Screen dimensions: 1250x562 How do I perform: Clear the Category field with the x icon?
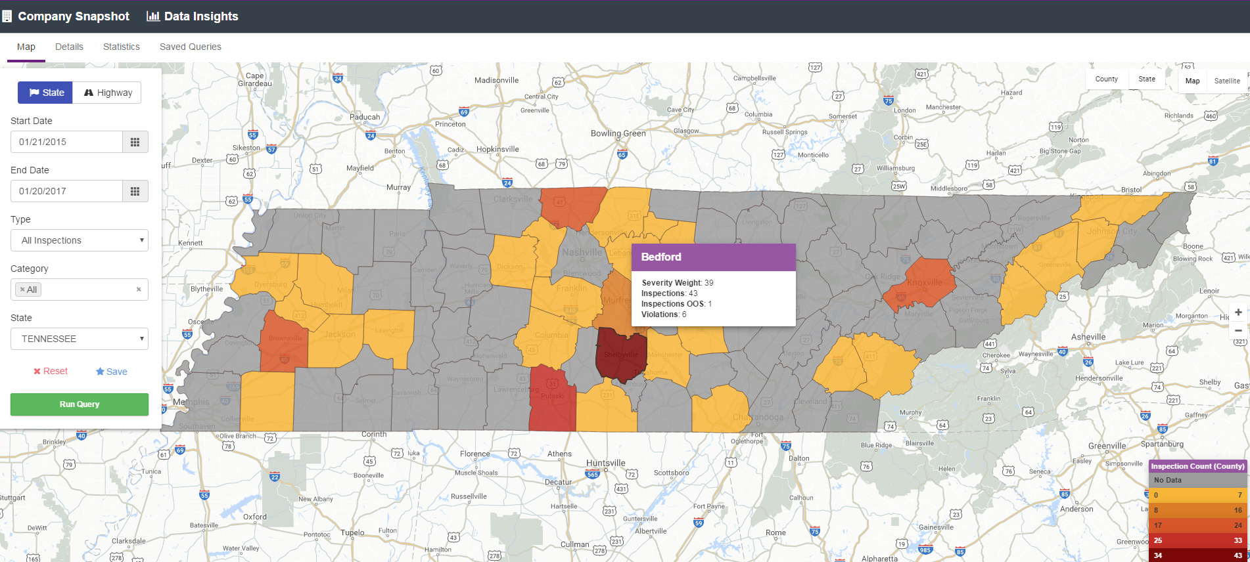(x=139, y=290)
